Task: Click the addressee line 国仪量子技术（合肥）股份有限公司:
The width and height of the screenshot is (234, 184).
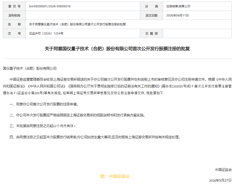Action: pos(30,68)
